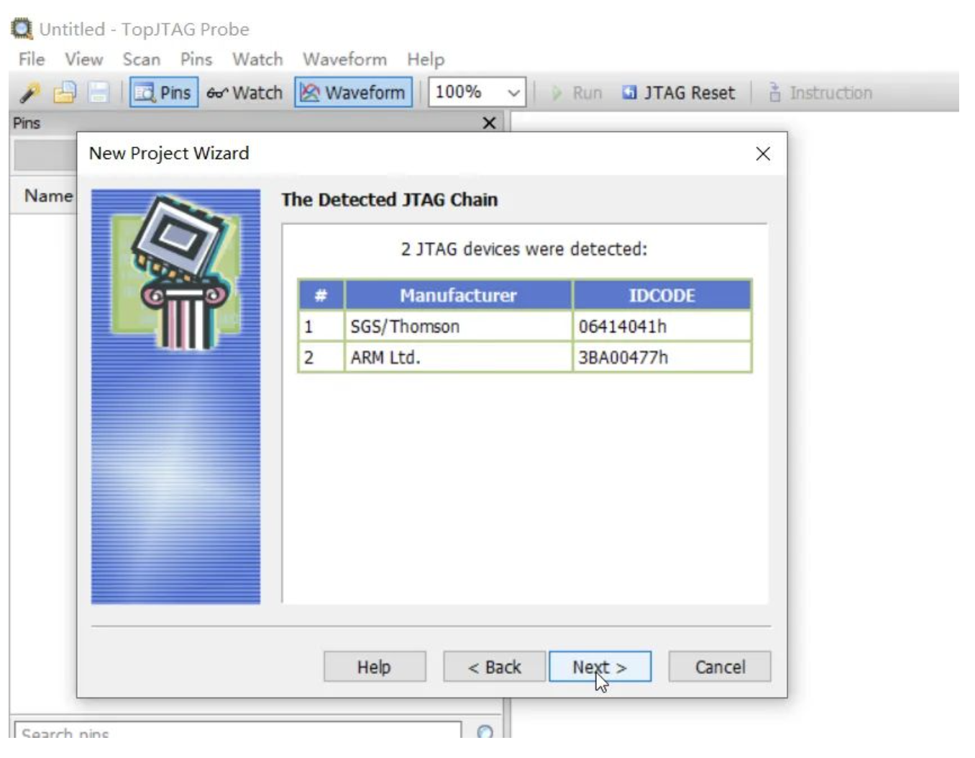Click the < Back button

[494, 667]
